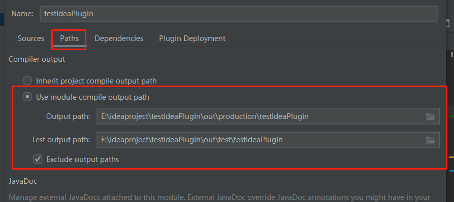Switch to the Sources tab
Viewport: 454px width, 202px height.
[31, 38]
